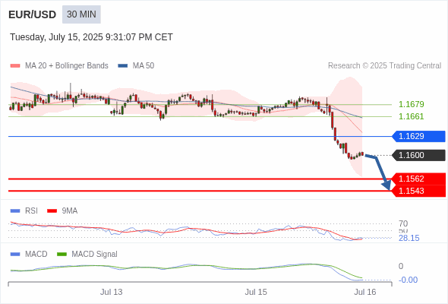Open the Research Trading Central copyright link

tap(384, 66)
